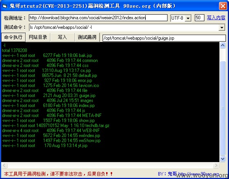229x179 pixels.
Task: Click the test command combo box text
Action: click(124, 27)
